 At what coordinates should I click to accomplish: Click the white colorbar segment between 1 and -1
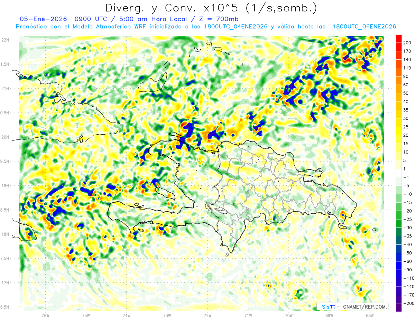[x=399, y=173]
